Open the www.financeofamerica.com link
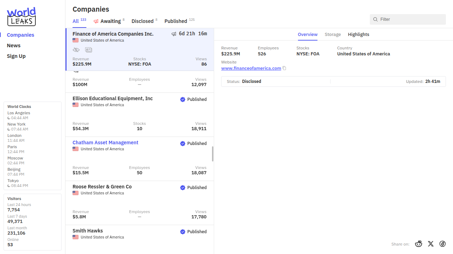 pos(251,68)
